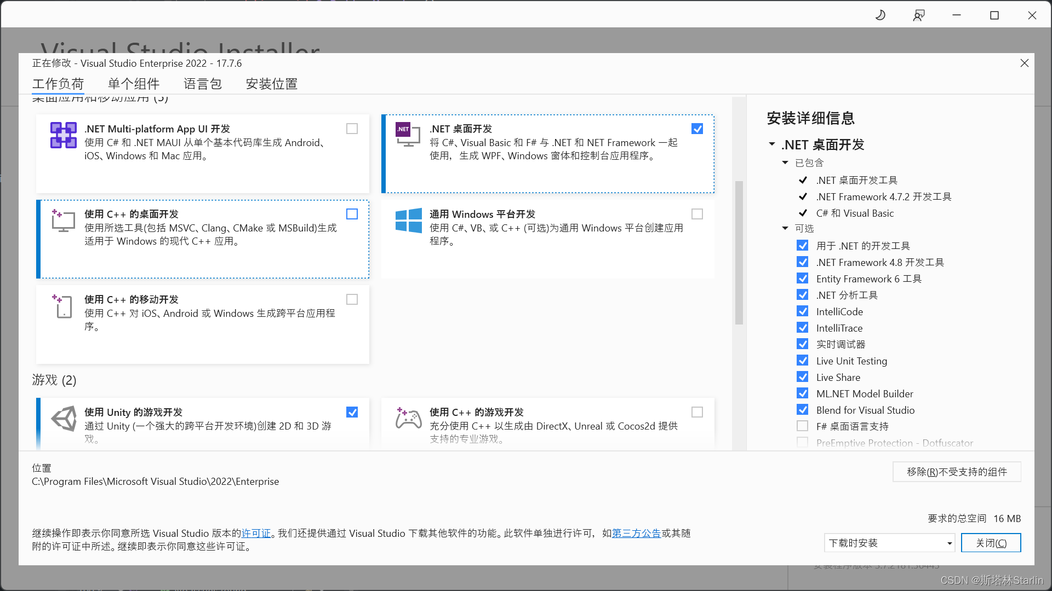Select the .NET 桌面开发工具 included item
This screenshot has width=1052, height=591.
[x=856, y=180]
